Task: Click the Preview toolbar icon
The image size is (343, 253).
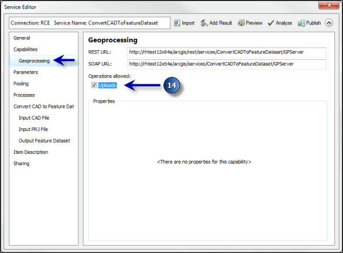Action: (241, 23)
